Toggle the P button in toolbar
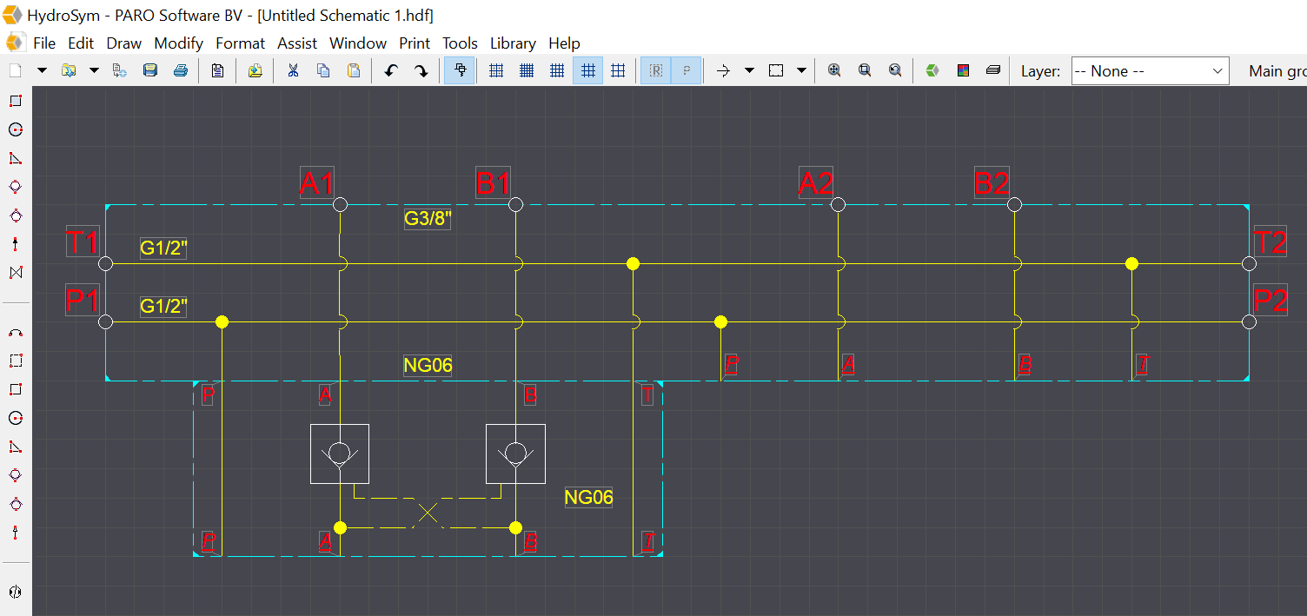 687,70
